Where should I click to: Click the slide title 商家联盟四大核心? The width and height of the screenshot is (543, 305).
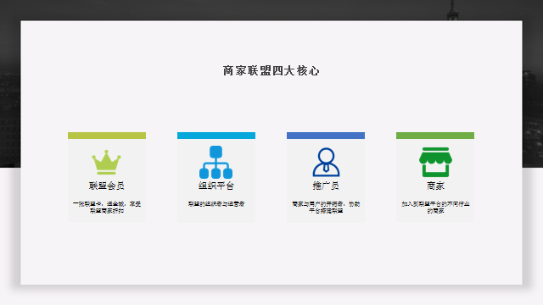click(271, 70)
